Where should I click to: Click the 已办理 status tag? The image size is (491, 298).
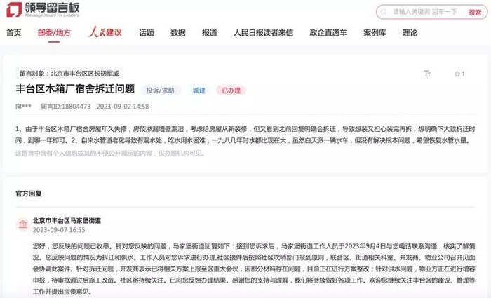pos(231,90)
